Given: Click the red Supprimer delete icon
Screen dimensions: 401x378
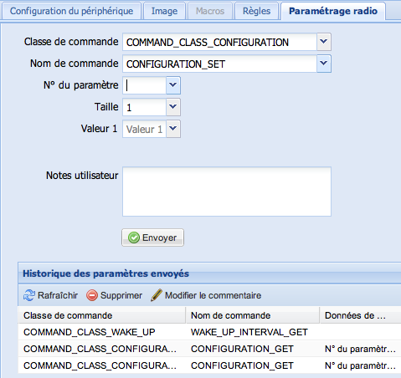Looking at the screenshot, I should click(92, 295).
